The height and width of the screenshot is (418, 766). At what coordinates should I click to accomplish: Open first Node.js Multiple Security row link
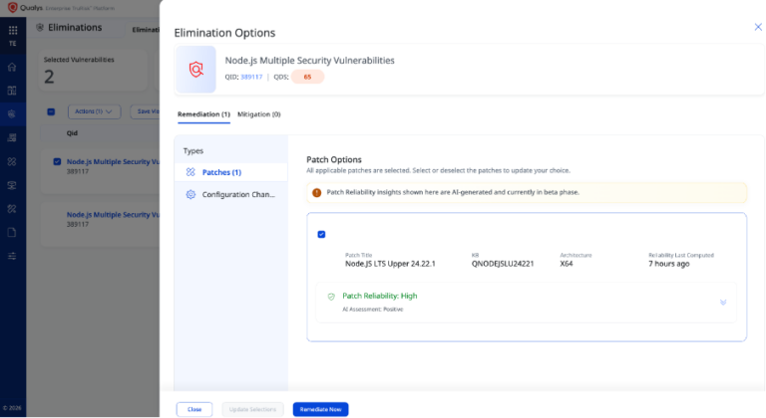point(113,162)
